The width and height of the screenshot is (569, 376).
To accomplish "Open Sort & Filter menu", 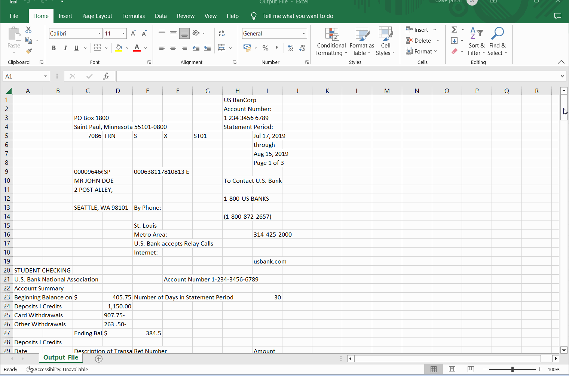I will tap(477, 42).
